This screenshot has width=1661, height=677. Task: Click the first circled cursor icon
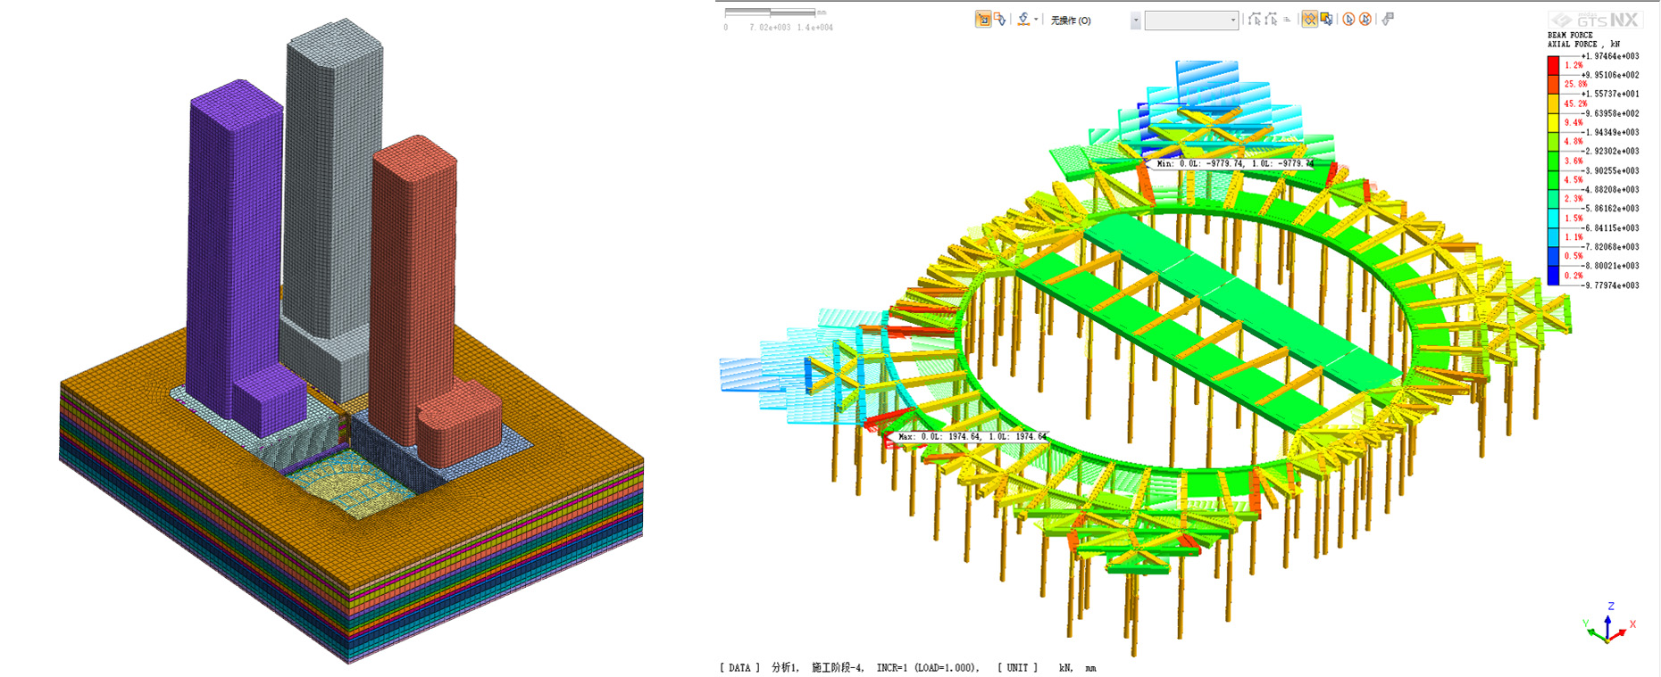pyautogui.click(x=1348, y=20)
